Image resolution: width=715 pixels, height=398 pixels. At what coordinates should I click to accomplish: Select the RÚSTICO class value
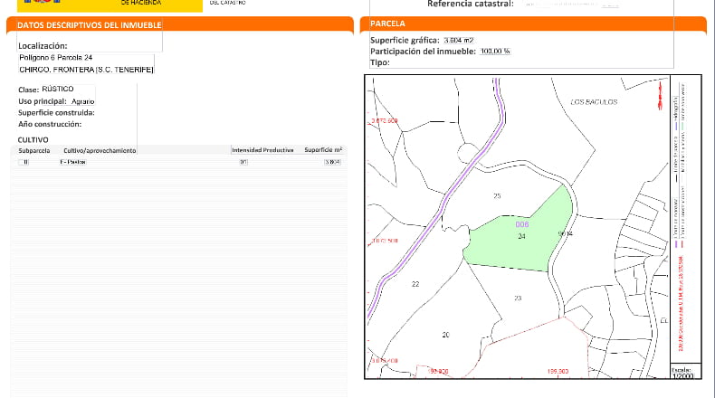tap(57, 89)
